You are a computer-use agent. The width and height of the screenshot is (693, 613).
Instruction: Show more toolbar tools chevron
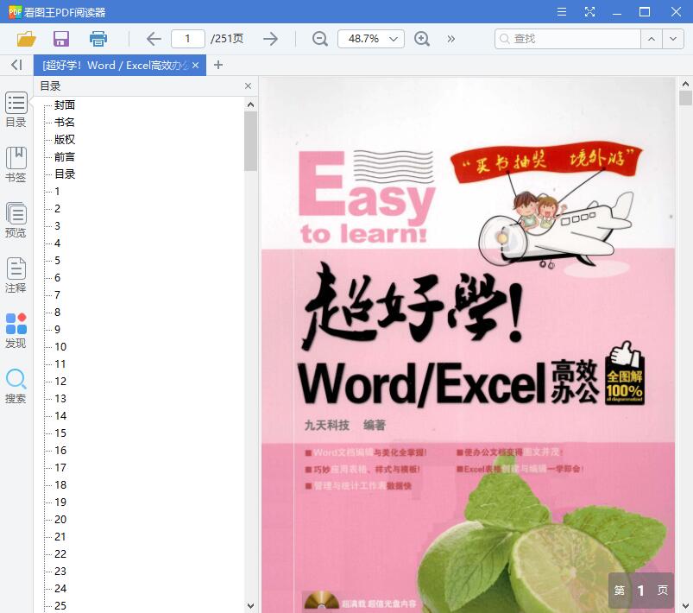[x=450, y=39]
